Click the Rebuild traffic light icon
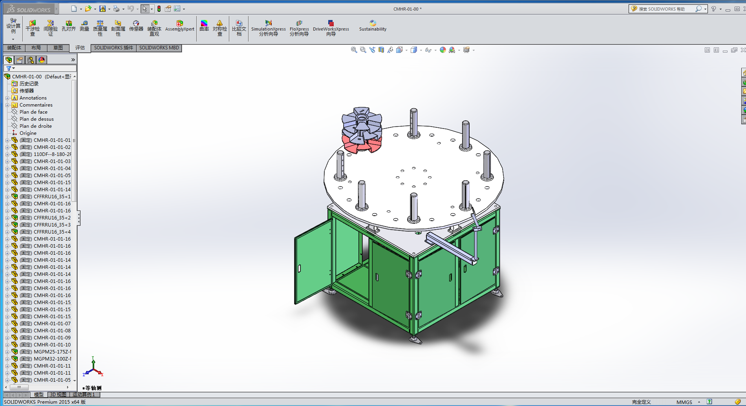The width and height of the screenshot is (746, 406). [159, 9]
